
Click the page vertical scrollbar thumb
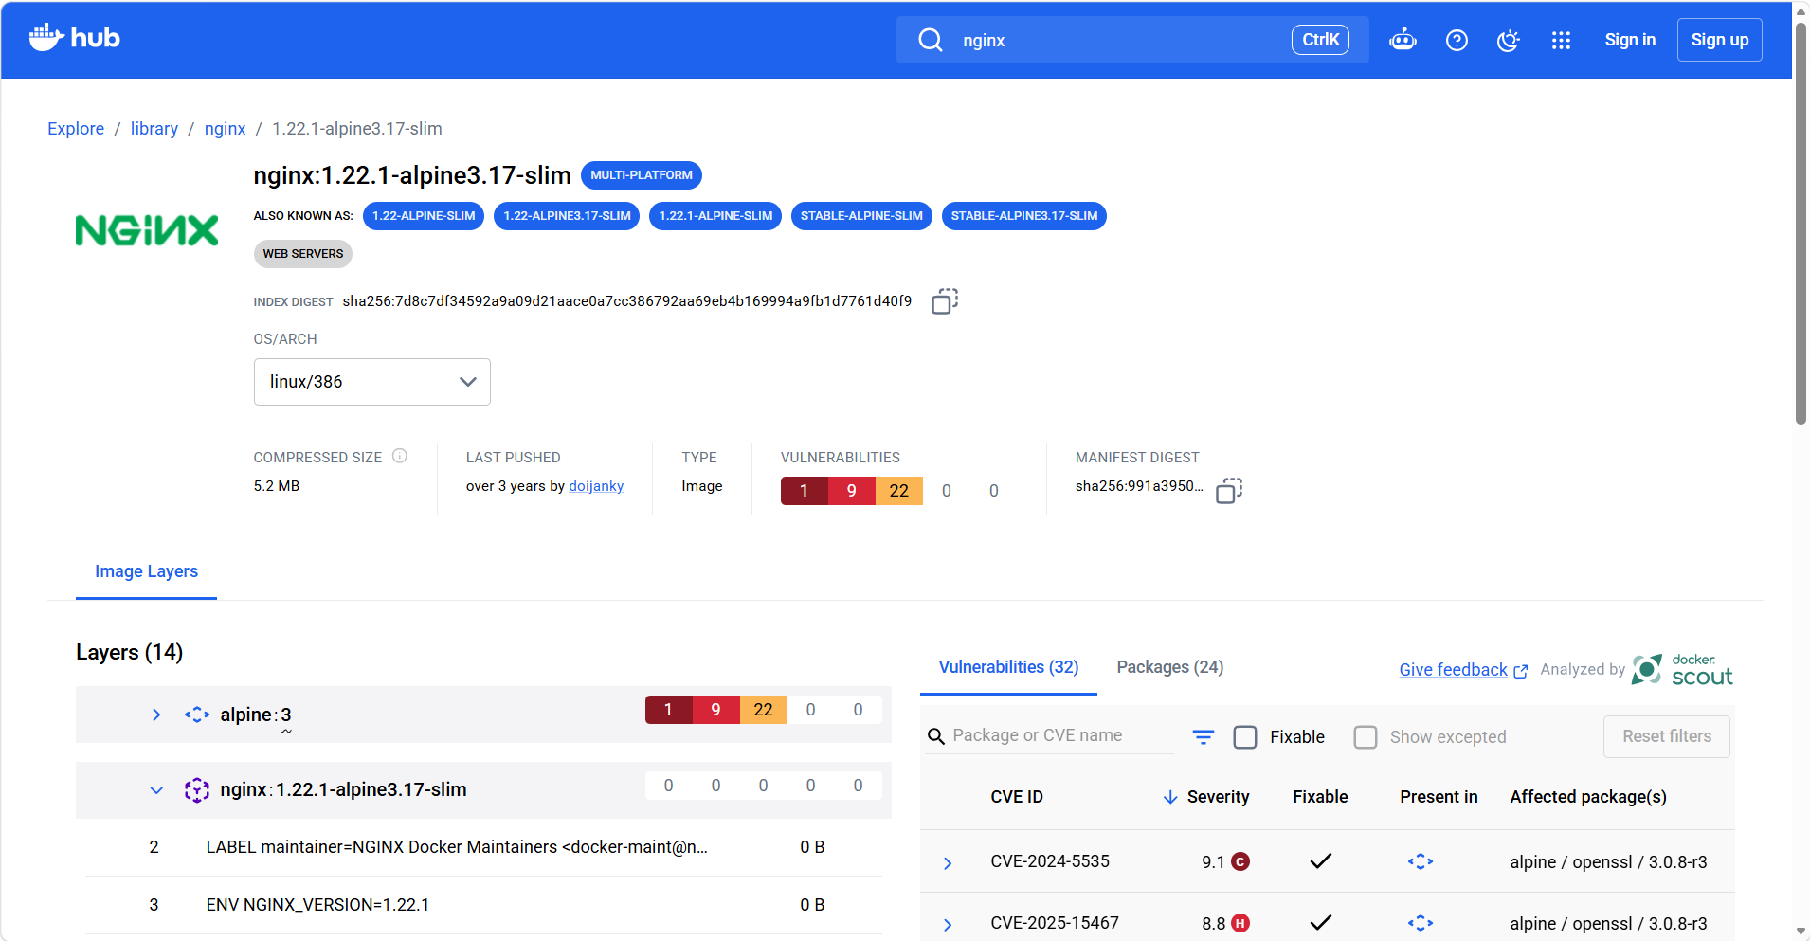click(1801, 223)
